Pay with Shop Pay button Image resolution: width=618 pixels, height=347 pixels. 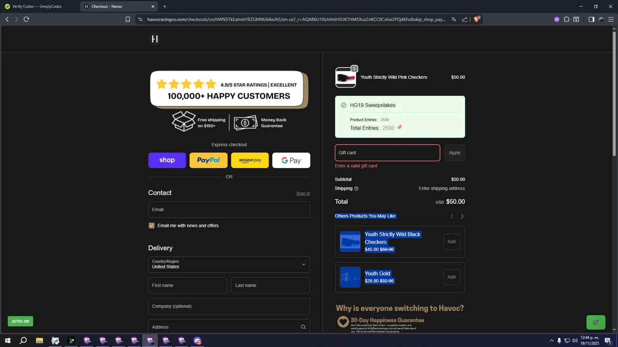coord(167,160)
